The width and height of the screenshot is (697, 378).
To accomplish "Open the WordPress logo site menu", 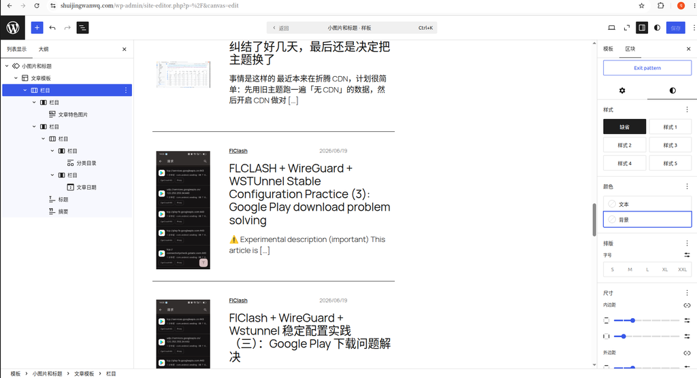I will [13, 28].
